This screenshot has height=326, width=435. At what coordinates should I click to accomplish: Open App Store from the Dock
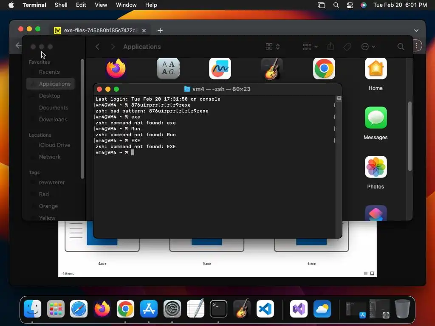149,309
